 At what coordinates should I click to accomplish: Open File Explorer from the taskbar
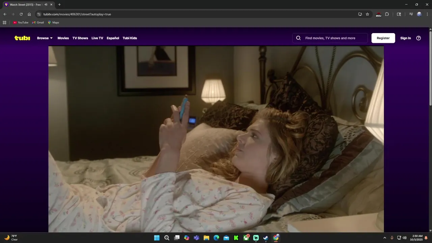[206, 238]
